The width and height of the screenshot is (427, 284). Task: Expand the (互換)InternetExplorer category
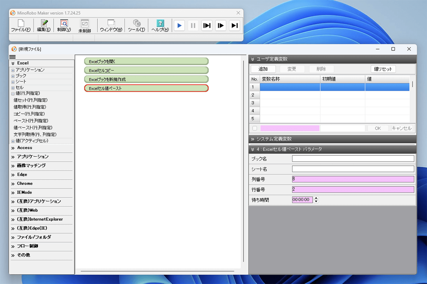pyautogui.click(x=13, y=219)
